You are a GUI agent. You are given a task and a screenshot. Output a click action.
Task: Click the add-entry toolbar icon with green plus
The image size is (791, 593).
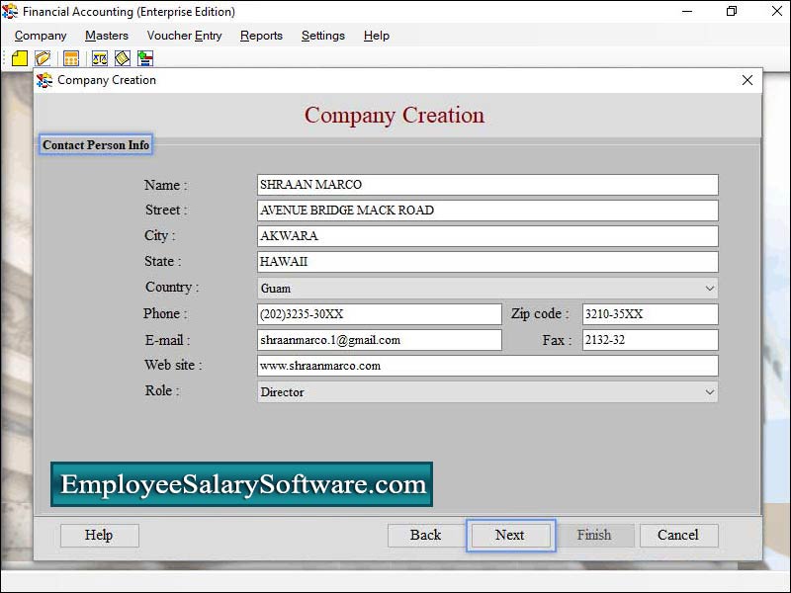pos(144,58)
